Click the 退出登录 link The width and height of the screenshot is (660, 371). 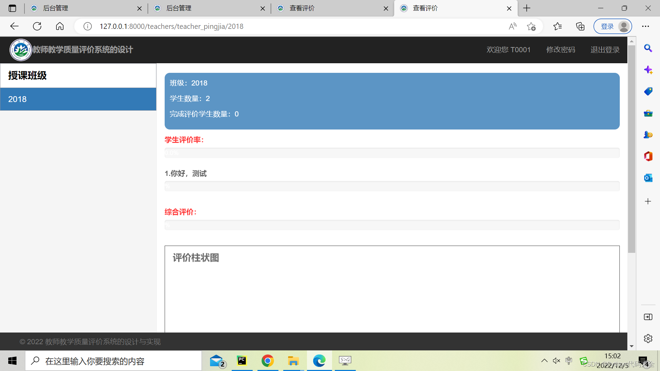(x=605, y=50)
